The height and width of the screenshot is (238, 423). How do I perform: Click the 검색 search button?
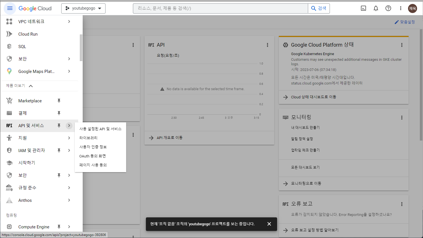tap(319, 8)
